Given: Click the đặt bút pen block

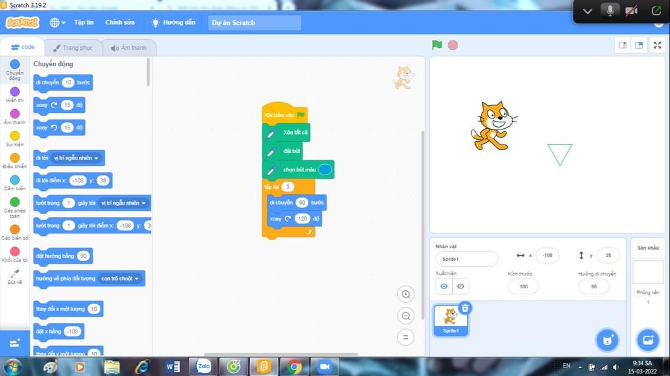Looking at the screenshot, I should [283, 151].
